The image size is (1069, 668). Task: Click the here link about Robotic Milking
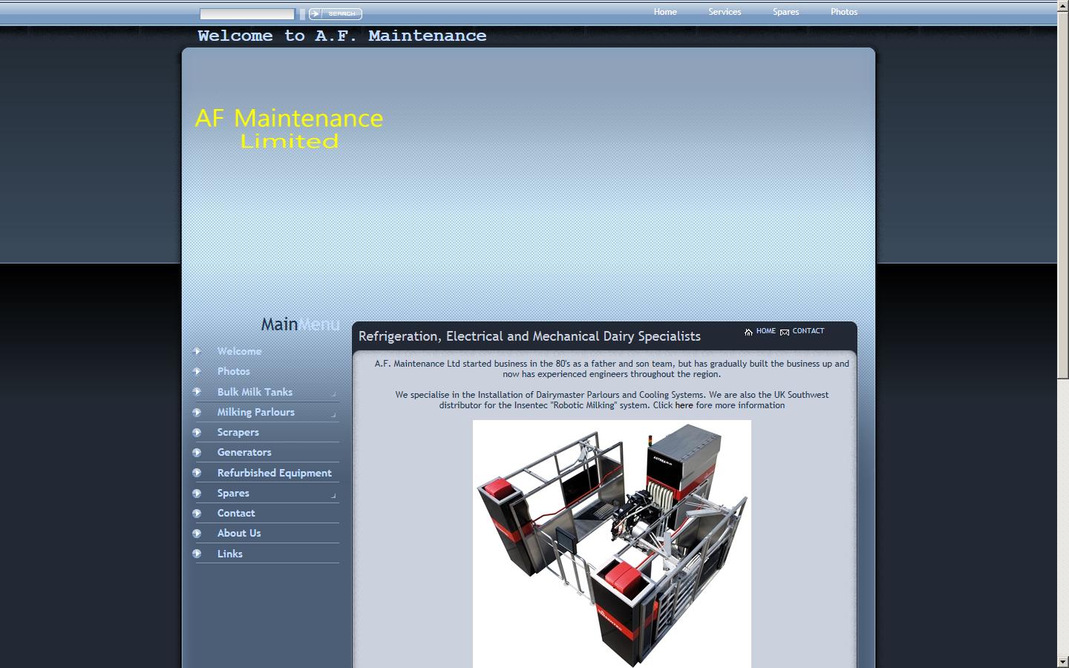tap(683, 405)
